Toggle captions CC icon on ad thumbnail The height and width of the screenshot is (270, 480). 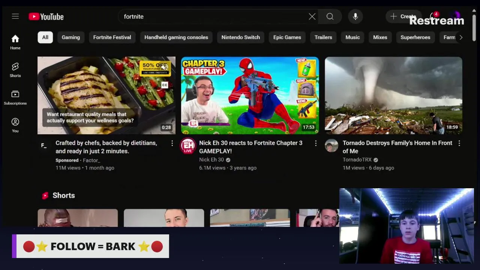pyautogui.click(x=165, y=85)
